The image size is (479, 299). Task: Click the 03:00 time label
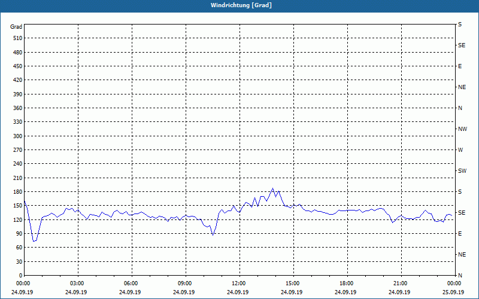pyautogui.click(x=76, y=283)
